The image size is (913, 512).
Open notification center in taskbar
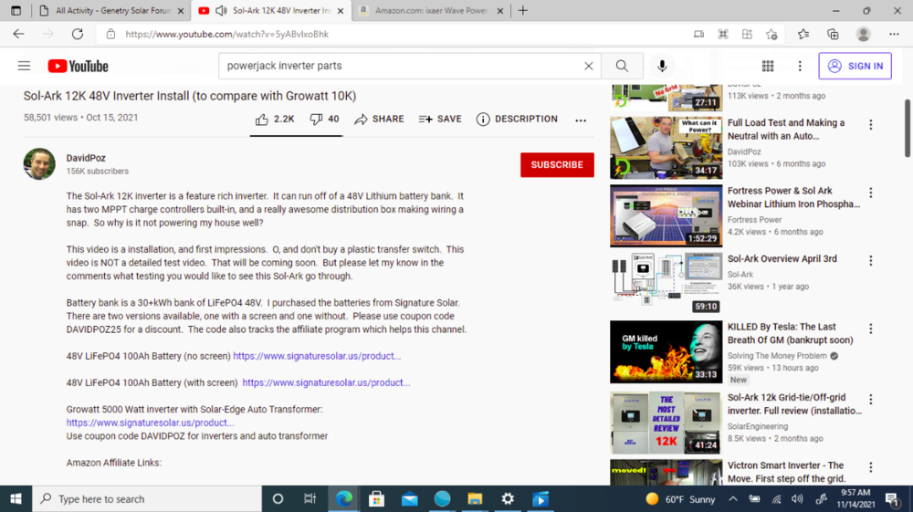tap(892, 498)
